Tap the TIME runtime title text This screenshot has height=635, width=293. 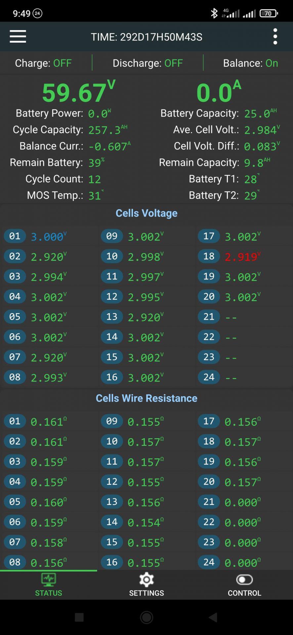(x=146, y=37)
